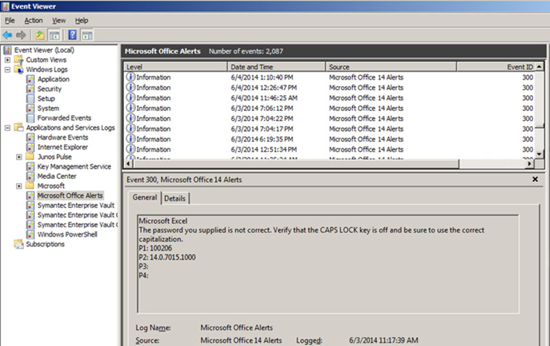
Task: Click the Back arrow toolbar icon
Action: [7, 35]
